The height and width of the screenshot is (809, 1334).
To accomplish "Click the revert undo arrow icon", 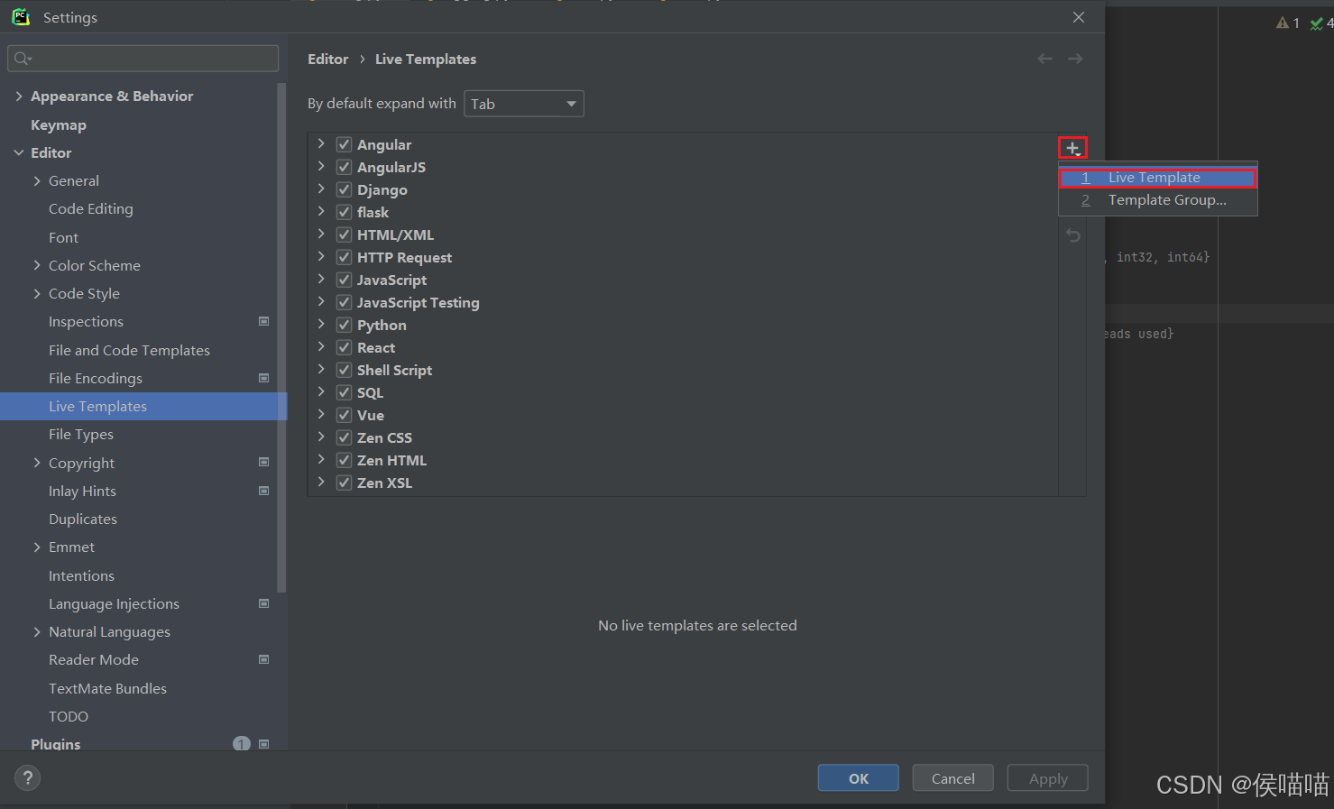I will tap(1072, 235).
